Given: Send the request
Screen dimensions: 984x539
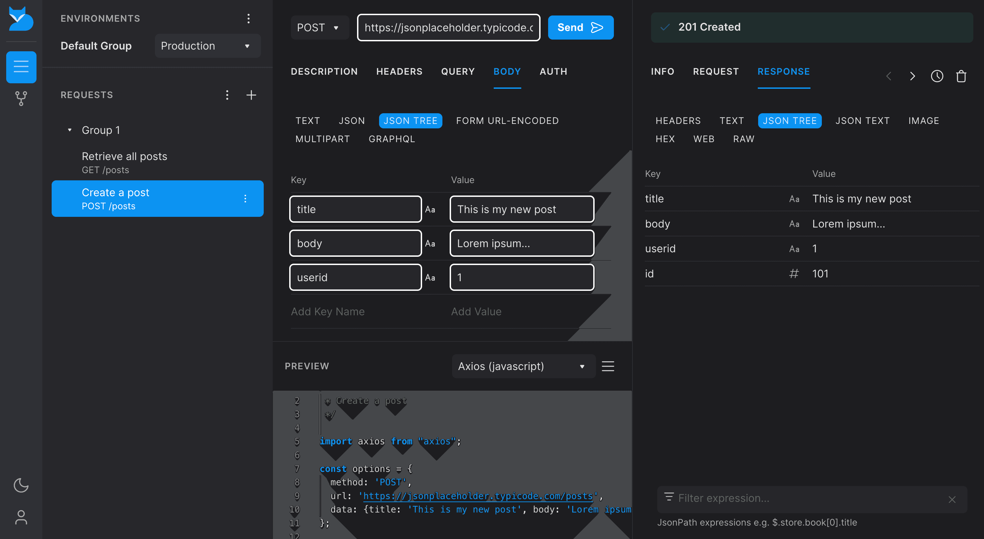Looking at the screenshot, I should [580, 28].
